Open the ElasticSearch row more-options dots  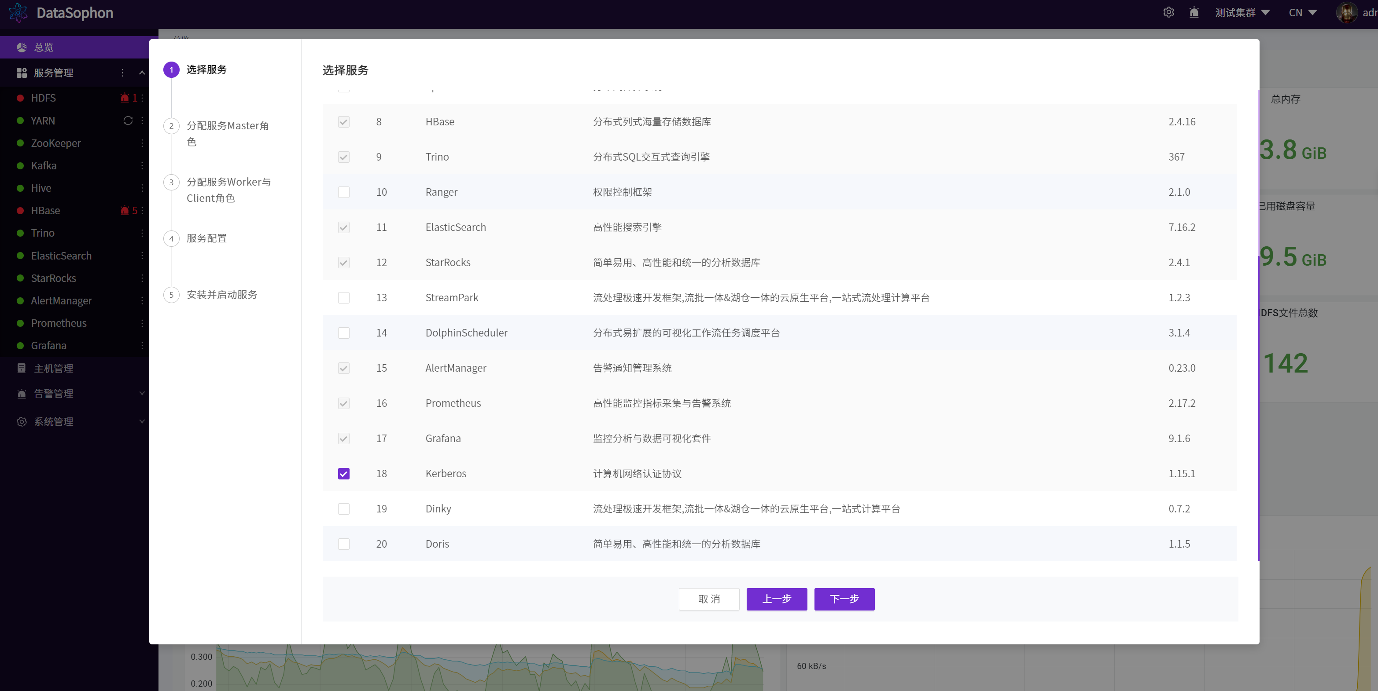(x=142, y=256)
